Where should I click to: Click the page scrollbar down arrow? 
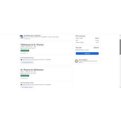(120, 87)
